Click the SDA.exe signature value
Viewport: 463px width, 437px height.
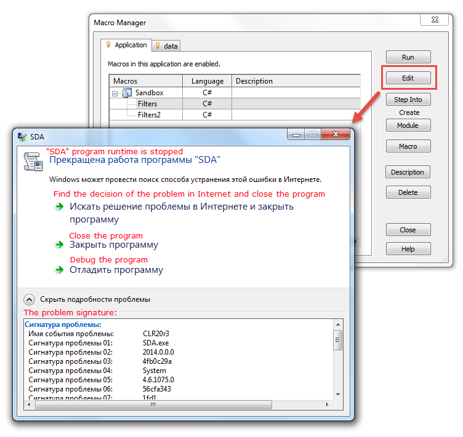[x=156, y=343]
